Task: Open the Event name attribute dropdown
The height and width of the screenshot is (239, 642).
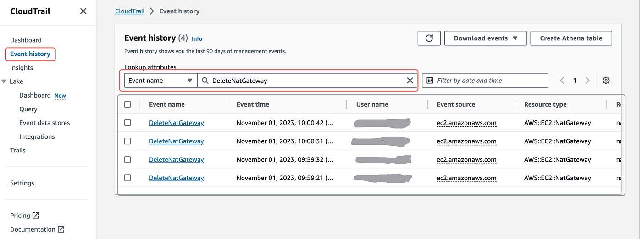Action: (161, 81)
